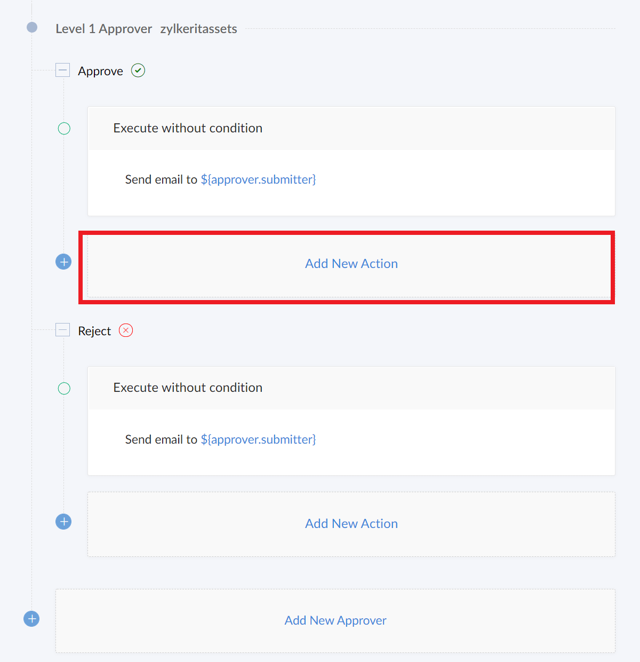Collapse the Approve section with minus box
Screen dimensions: 640x662
pos(63,70)
